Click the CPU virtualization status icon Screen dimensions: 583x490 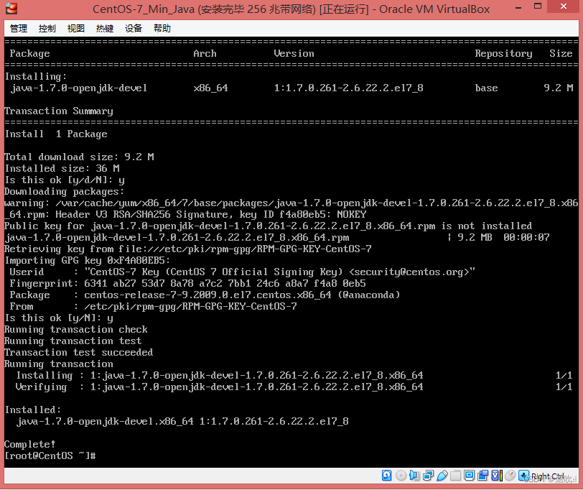pyautogui.click(x=497, y=476)
